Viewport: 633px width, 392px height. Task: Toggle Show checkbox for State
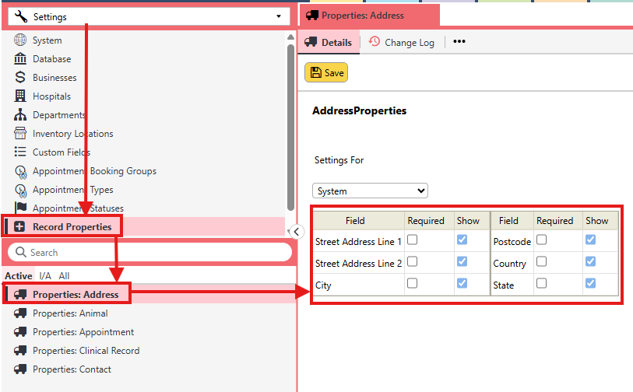click(x=591, y=284)
